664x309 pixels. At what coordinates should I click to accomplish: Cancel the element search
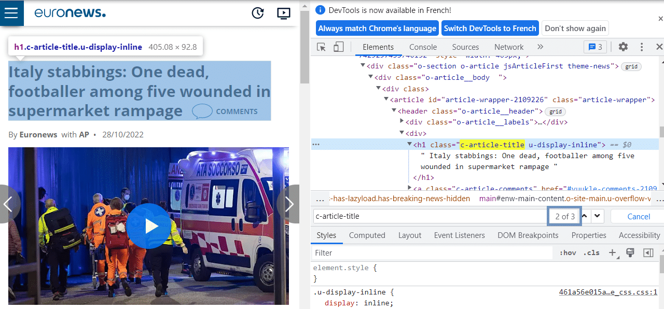coord(638,216)
